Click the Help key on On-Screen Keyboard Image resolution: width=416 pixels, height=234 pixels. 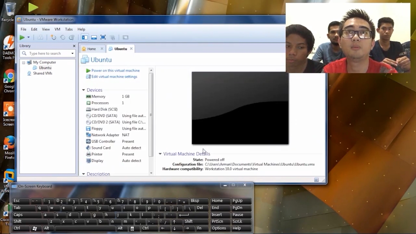point(241,228)
